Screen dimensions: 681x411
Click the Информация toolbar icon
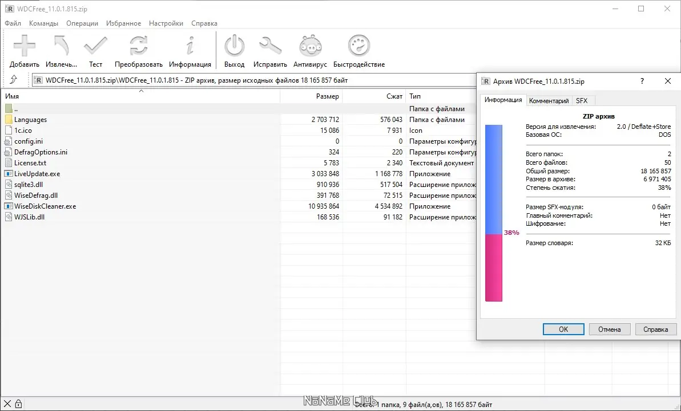click(x=190, y=46)
